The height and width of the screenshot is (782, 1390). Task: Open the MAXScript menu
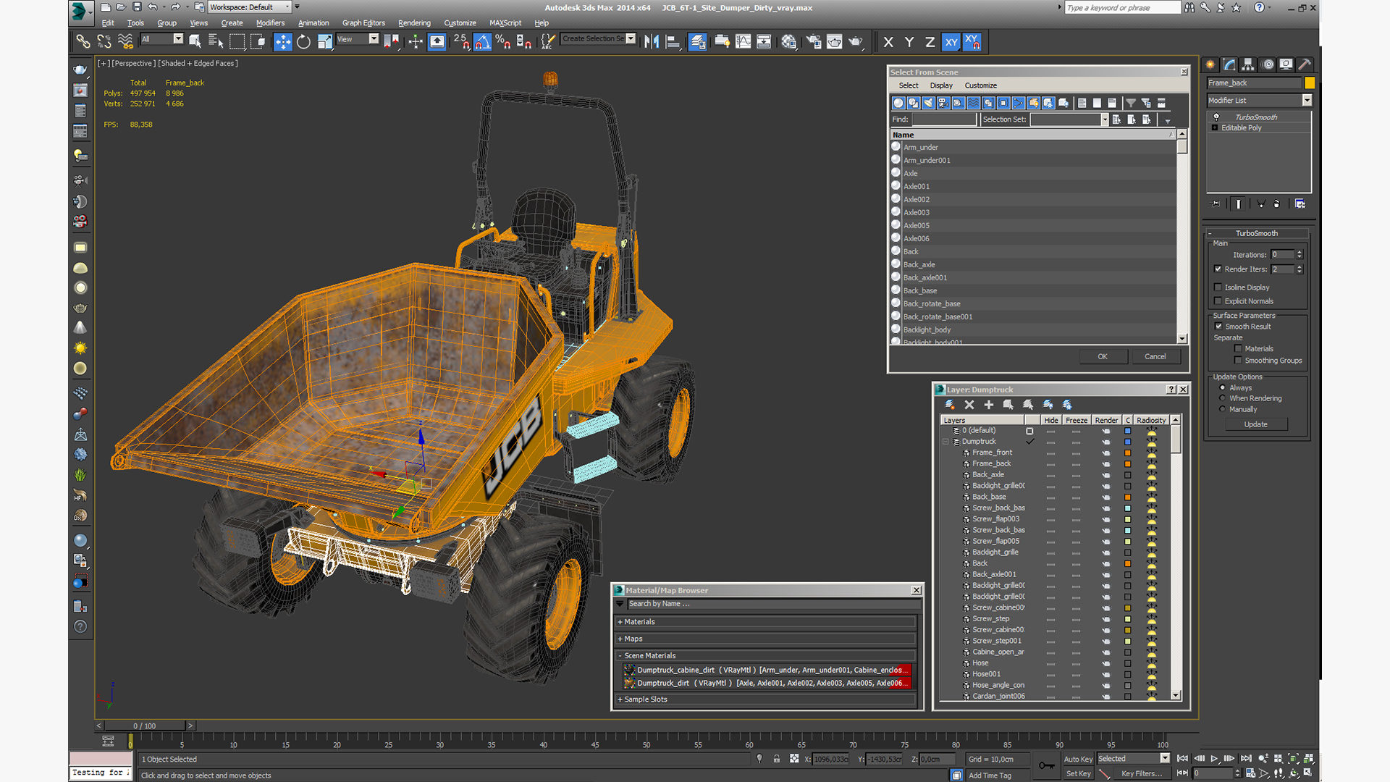(505, 23)
